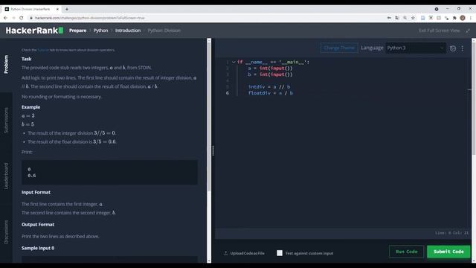Click the site lock icon in address bar
Viewport: 476px width, 268px height.
click(31, 18)
